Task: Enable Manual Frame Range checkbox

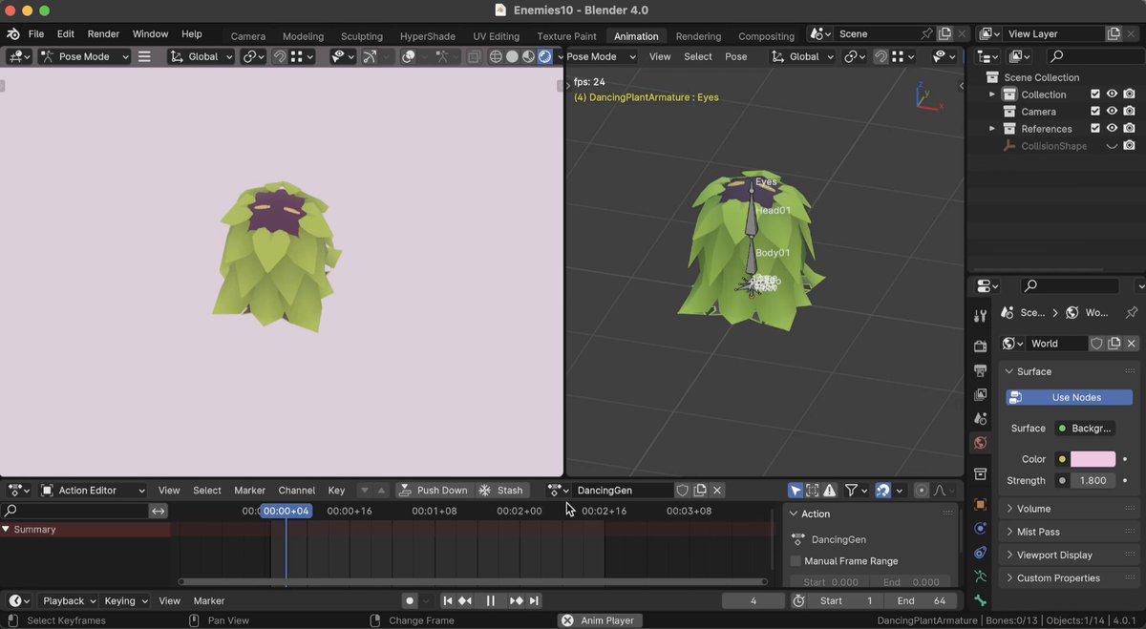Action: 796,561
